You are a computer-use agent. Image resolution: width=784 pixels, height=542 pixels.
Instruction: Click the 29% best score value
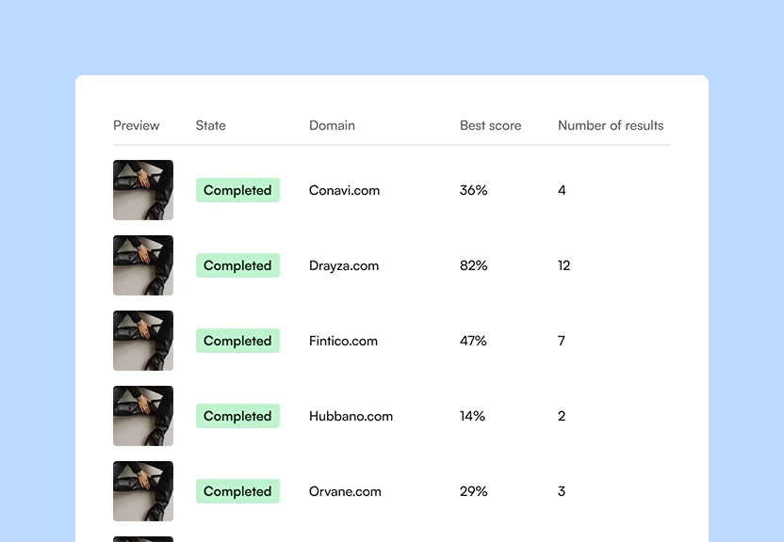click(473, 491)
